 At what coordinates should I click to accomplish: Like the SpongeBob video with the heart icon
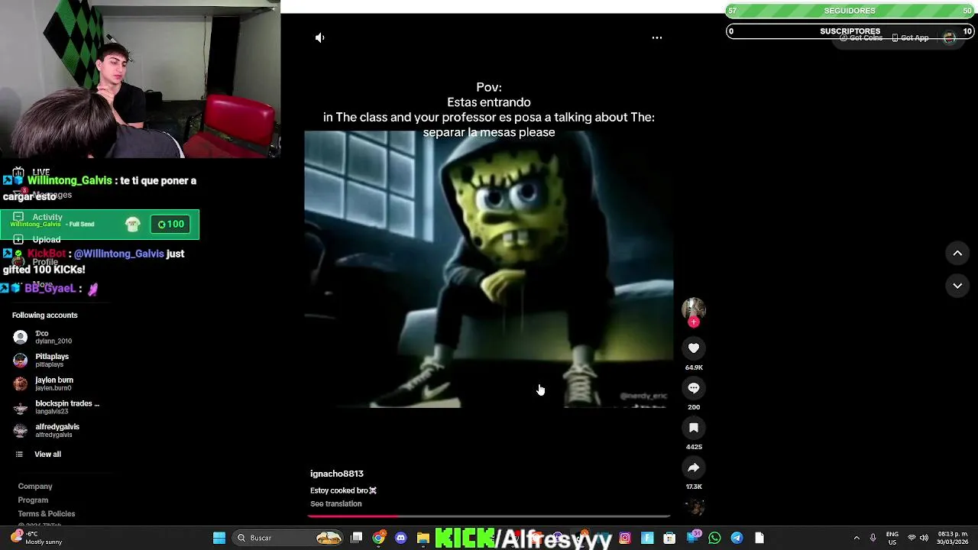[694, 348]
